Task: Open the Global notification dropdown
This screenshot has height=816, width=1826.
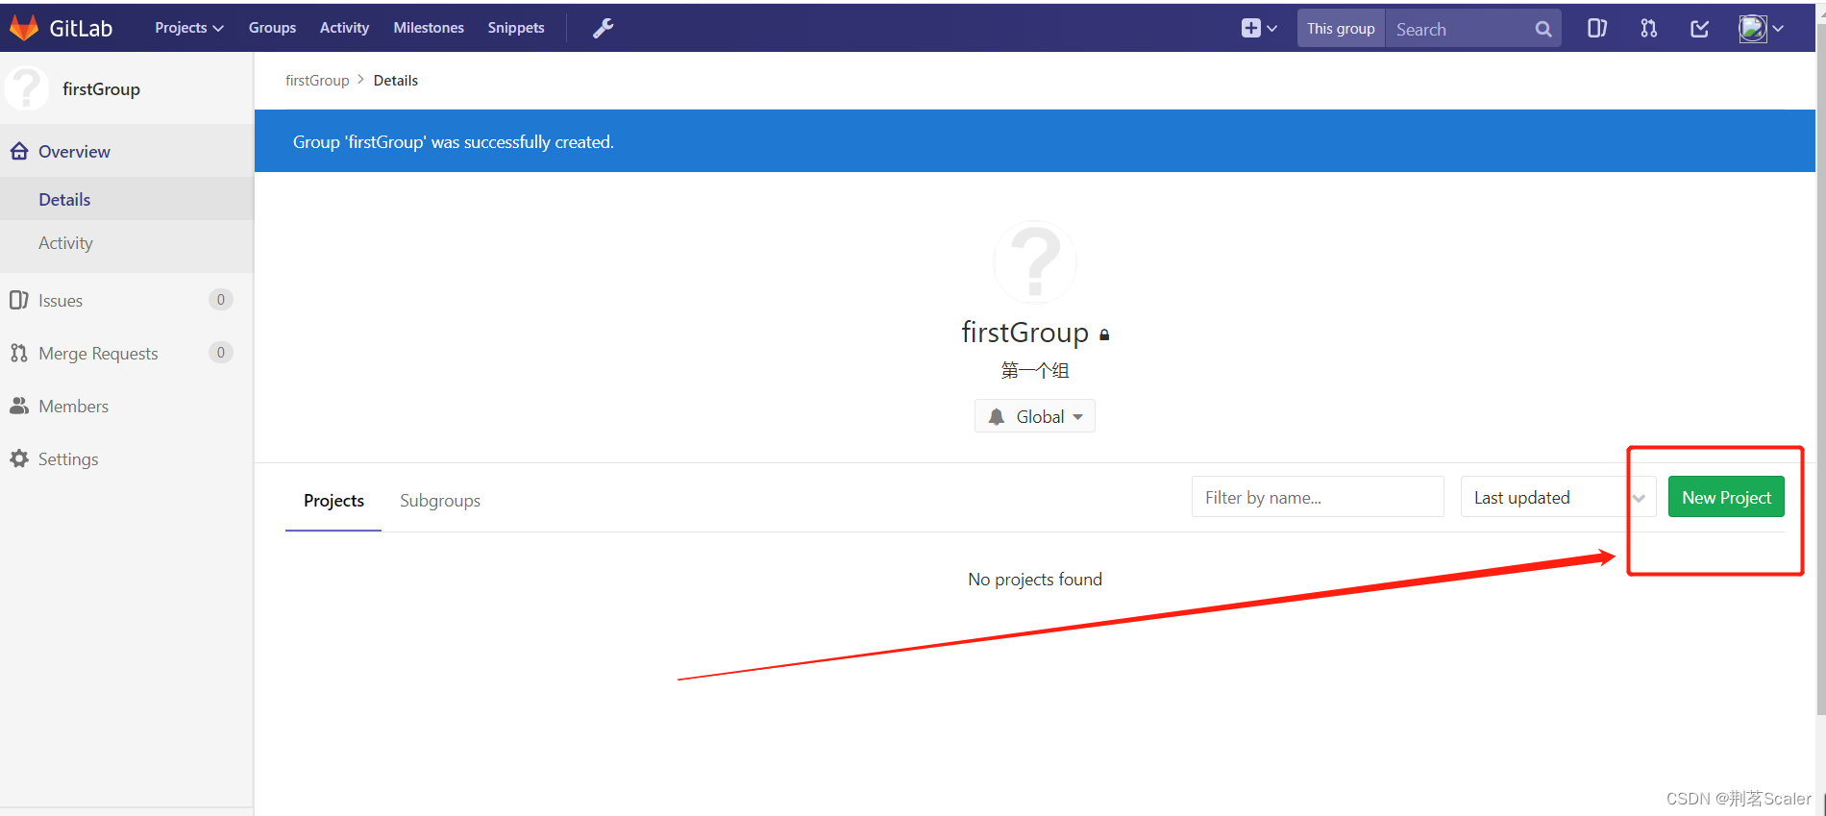Action: click(x=1035, y=416)
